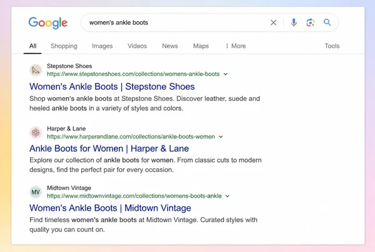Open the Videos tab
This screenshot has height=252, width=375.
137,46
